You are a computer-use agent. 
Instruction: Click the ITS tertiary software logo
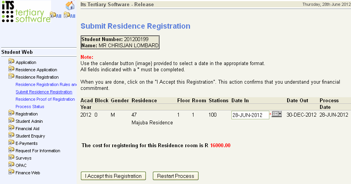[26, 12]
